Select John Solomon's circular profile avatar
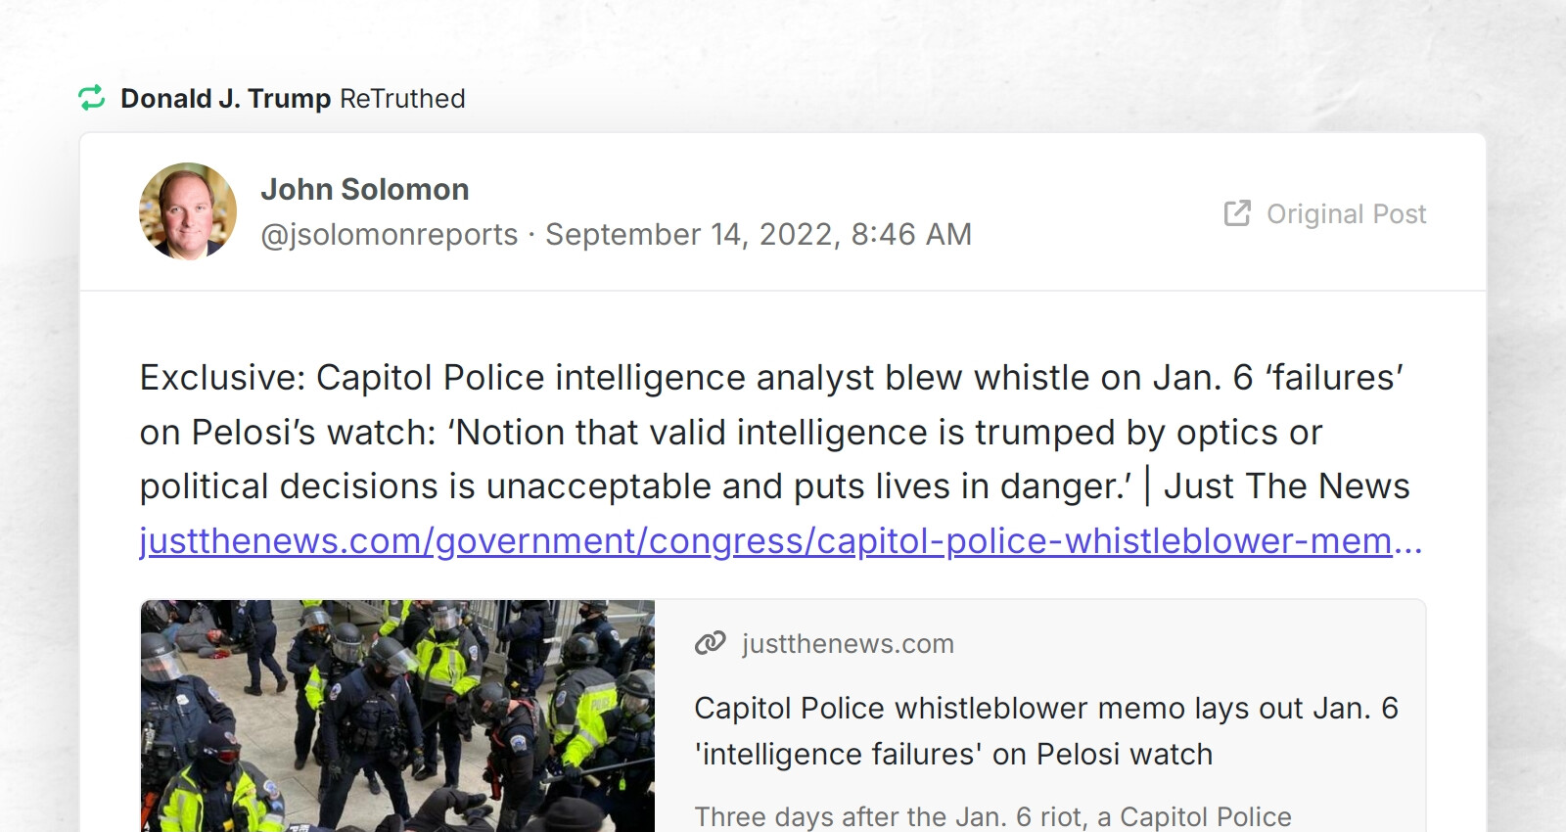 [188, 211]
